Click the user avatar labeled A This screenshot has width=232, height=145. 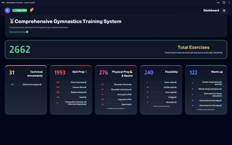click(x=7, y=10)
